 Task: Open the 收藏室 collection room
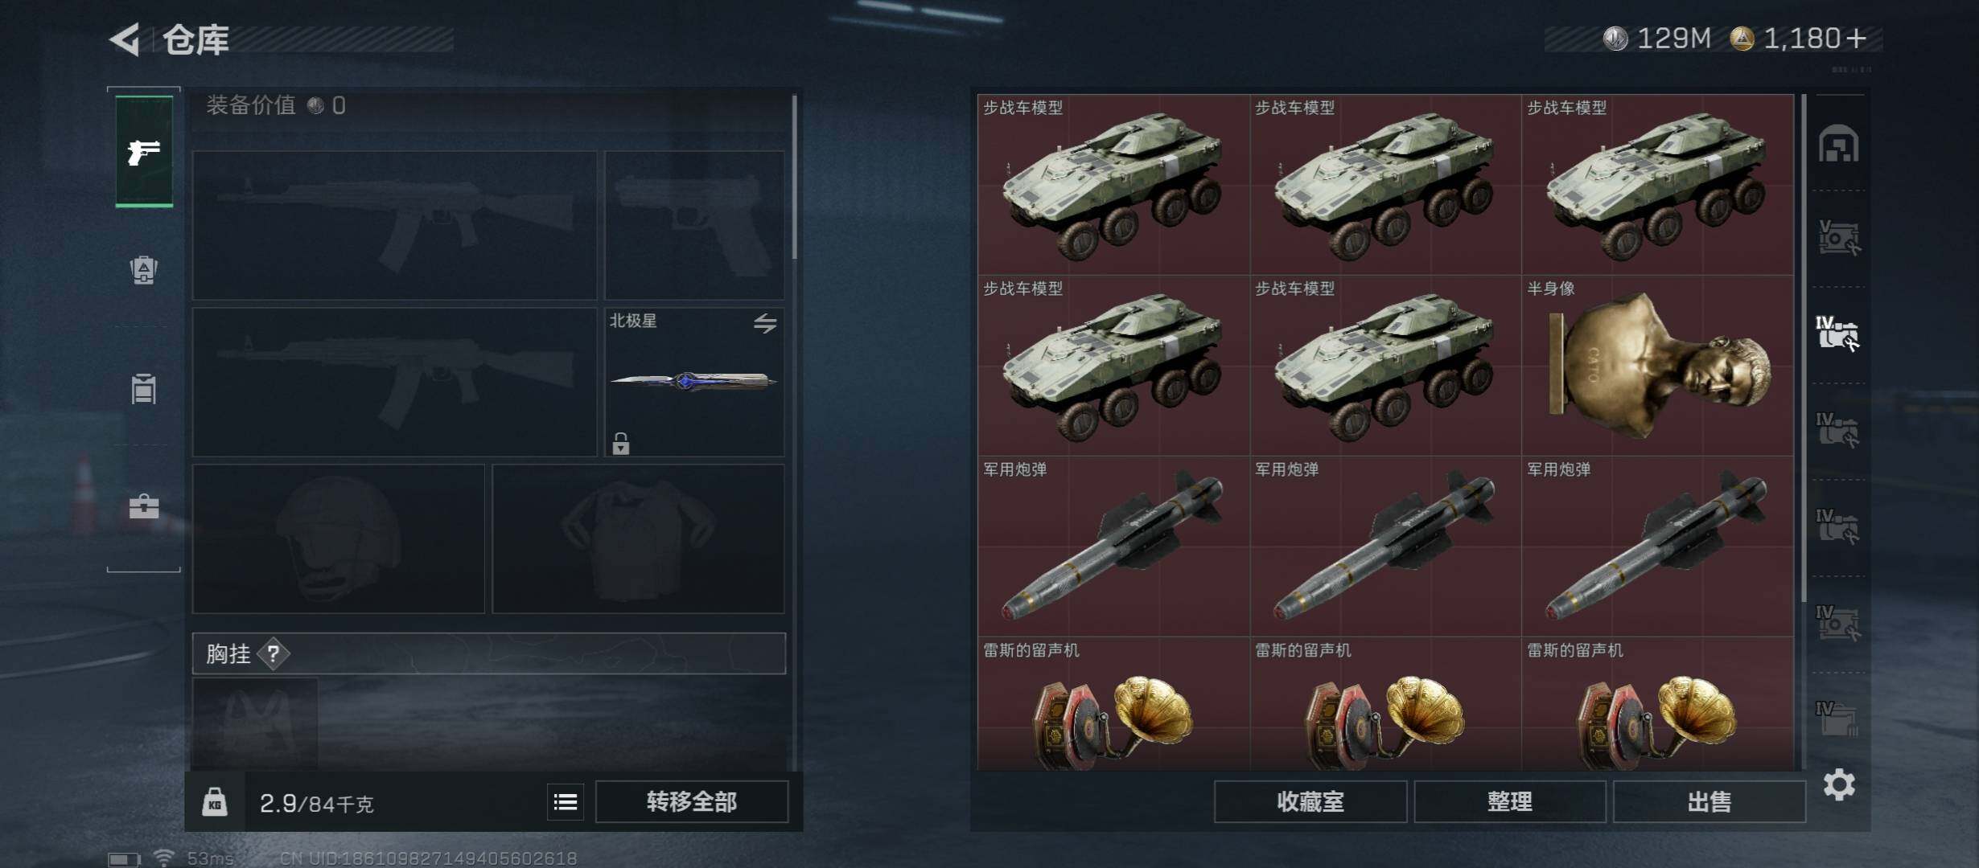pos(1310,801)
